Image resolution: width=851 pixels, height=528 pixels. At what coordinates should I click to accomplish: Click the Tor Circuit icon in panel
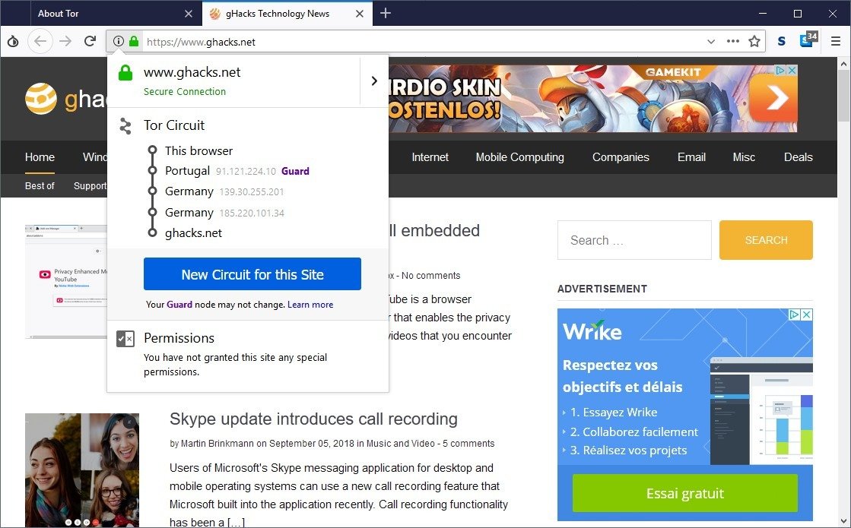tap(125, 126)
